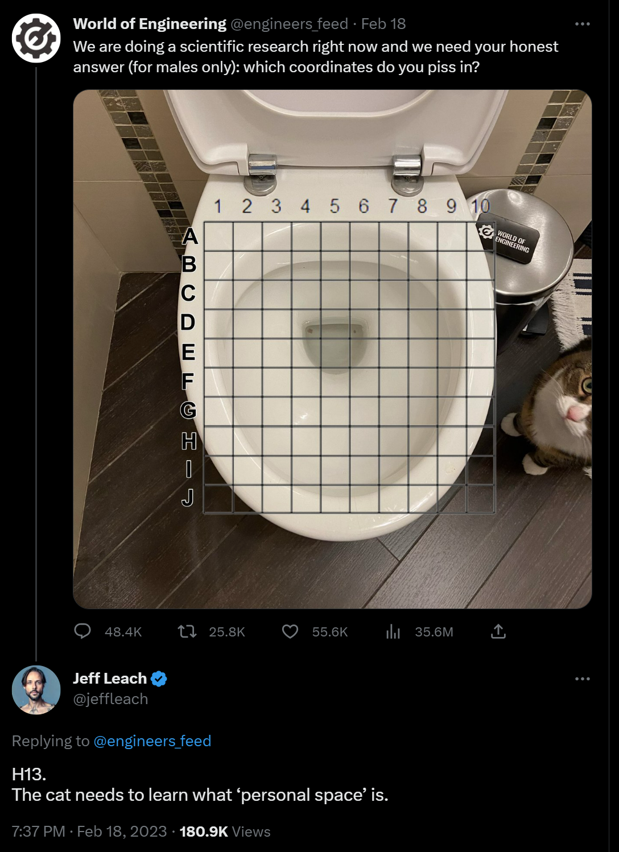This screenshot has width=619, height=852.
Task: Click the 35.6M views counter
Action: click(434, 631)
